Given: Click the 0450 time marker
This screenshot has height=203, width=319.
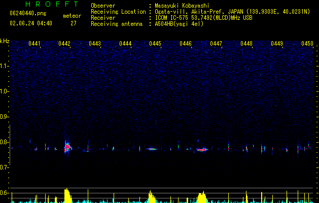Looking at the screenshot, I should [x=307, y=44].
